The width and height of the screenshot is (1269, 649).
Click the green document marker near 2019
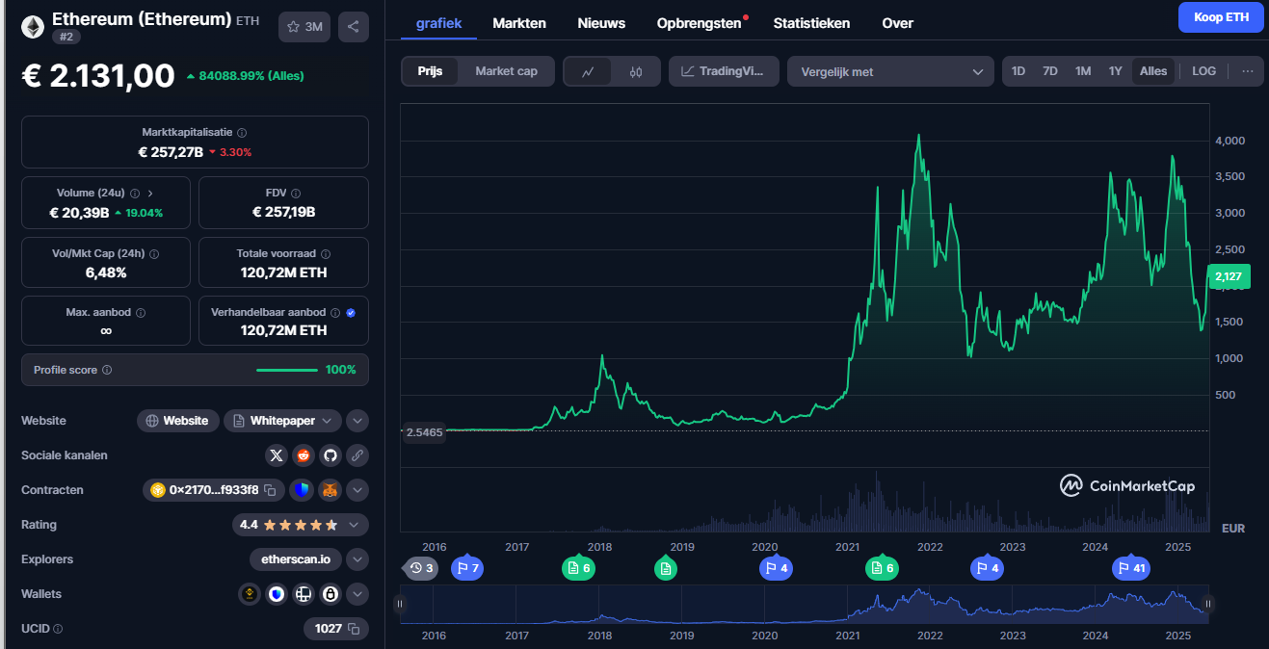pyautogui.click(x=666, y=568)
